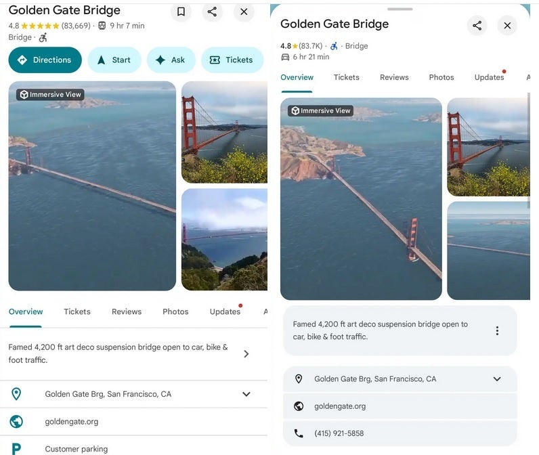Click the phone icon beside (415) 921-5858
Viewport: 539px width, 455px height.
tap(299, 433)
